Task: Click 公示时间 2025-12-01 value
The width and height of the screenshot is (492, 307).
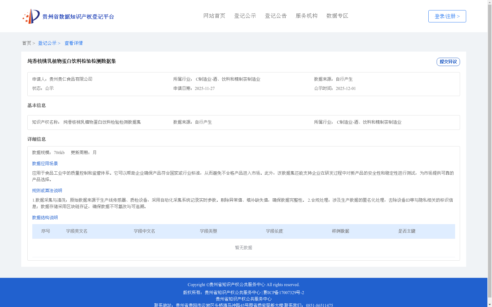Action: tap(346, 88)
